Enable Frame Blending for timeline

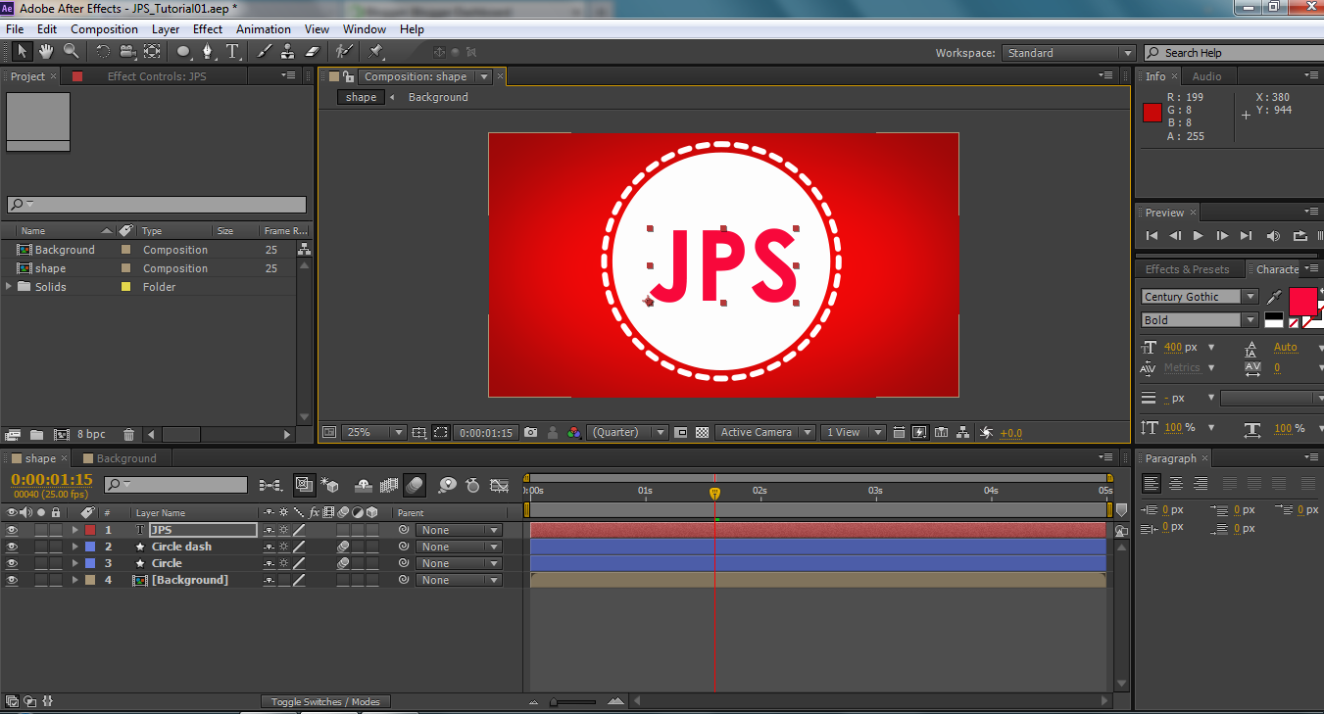(x=389, y=485)
